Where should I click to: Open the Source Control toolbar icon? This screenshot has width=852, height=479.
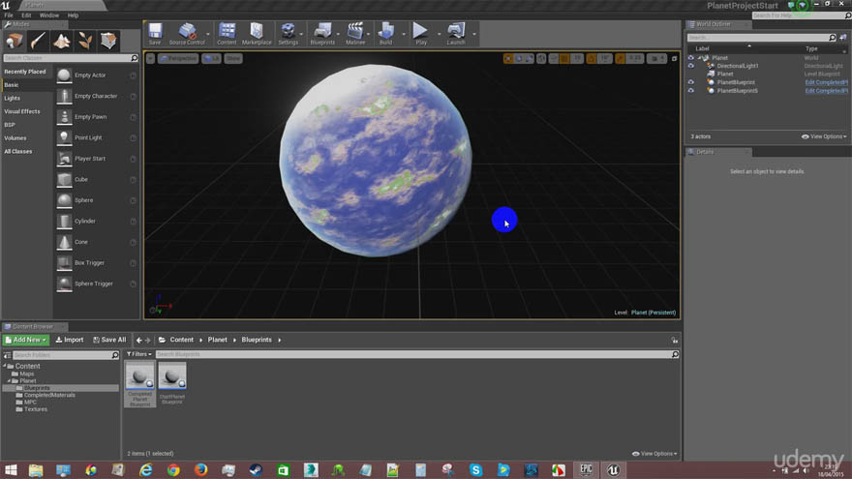(x=187, y=33)
